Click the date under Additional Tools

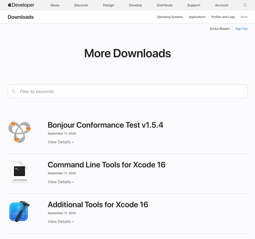tap(62, 213)
